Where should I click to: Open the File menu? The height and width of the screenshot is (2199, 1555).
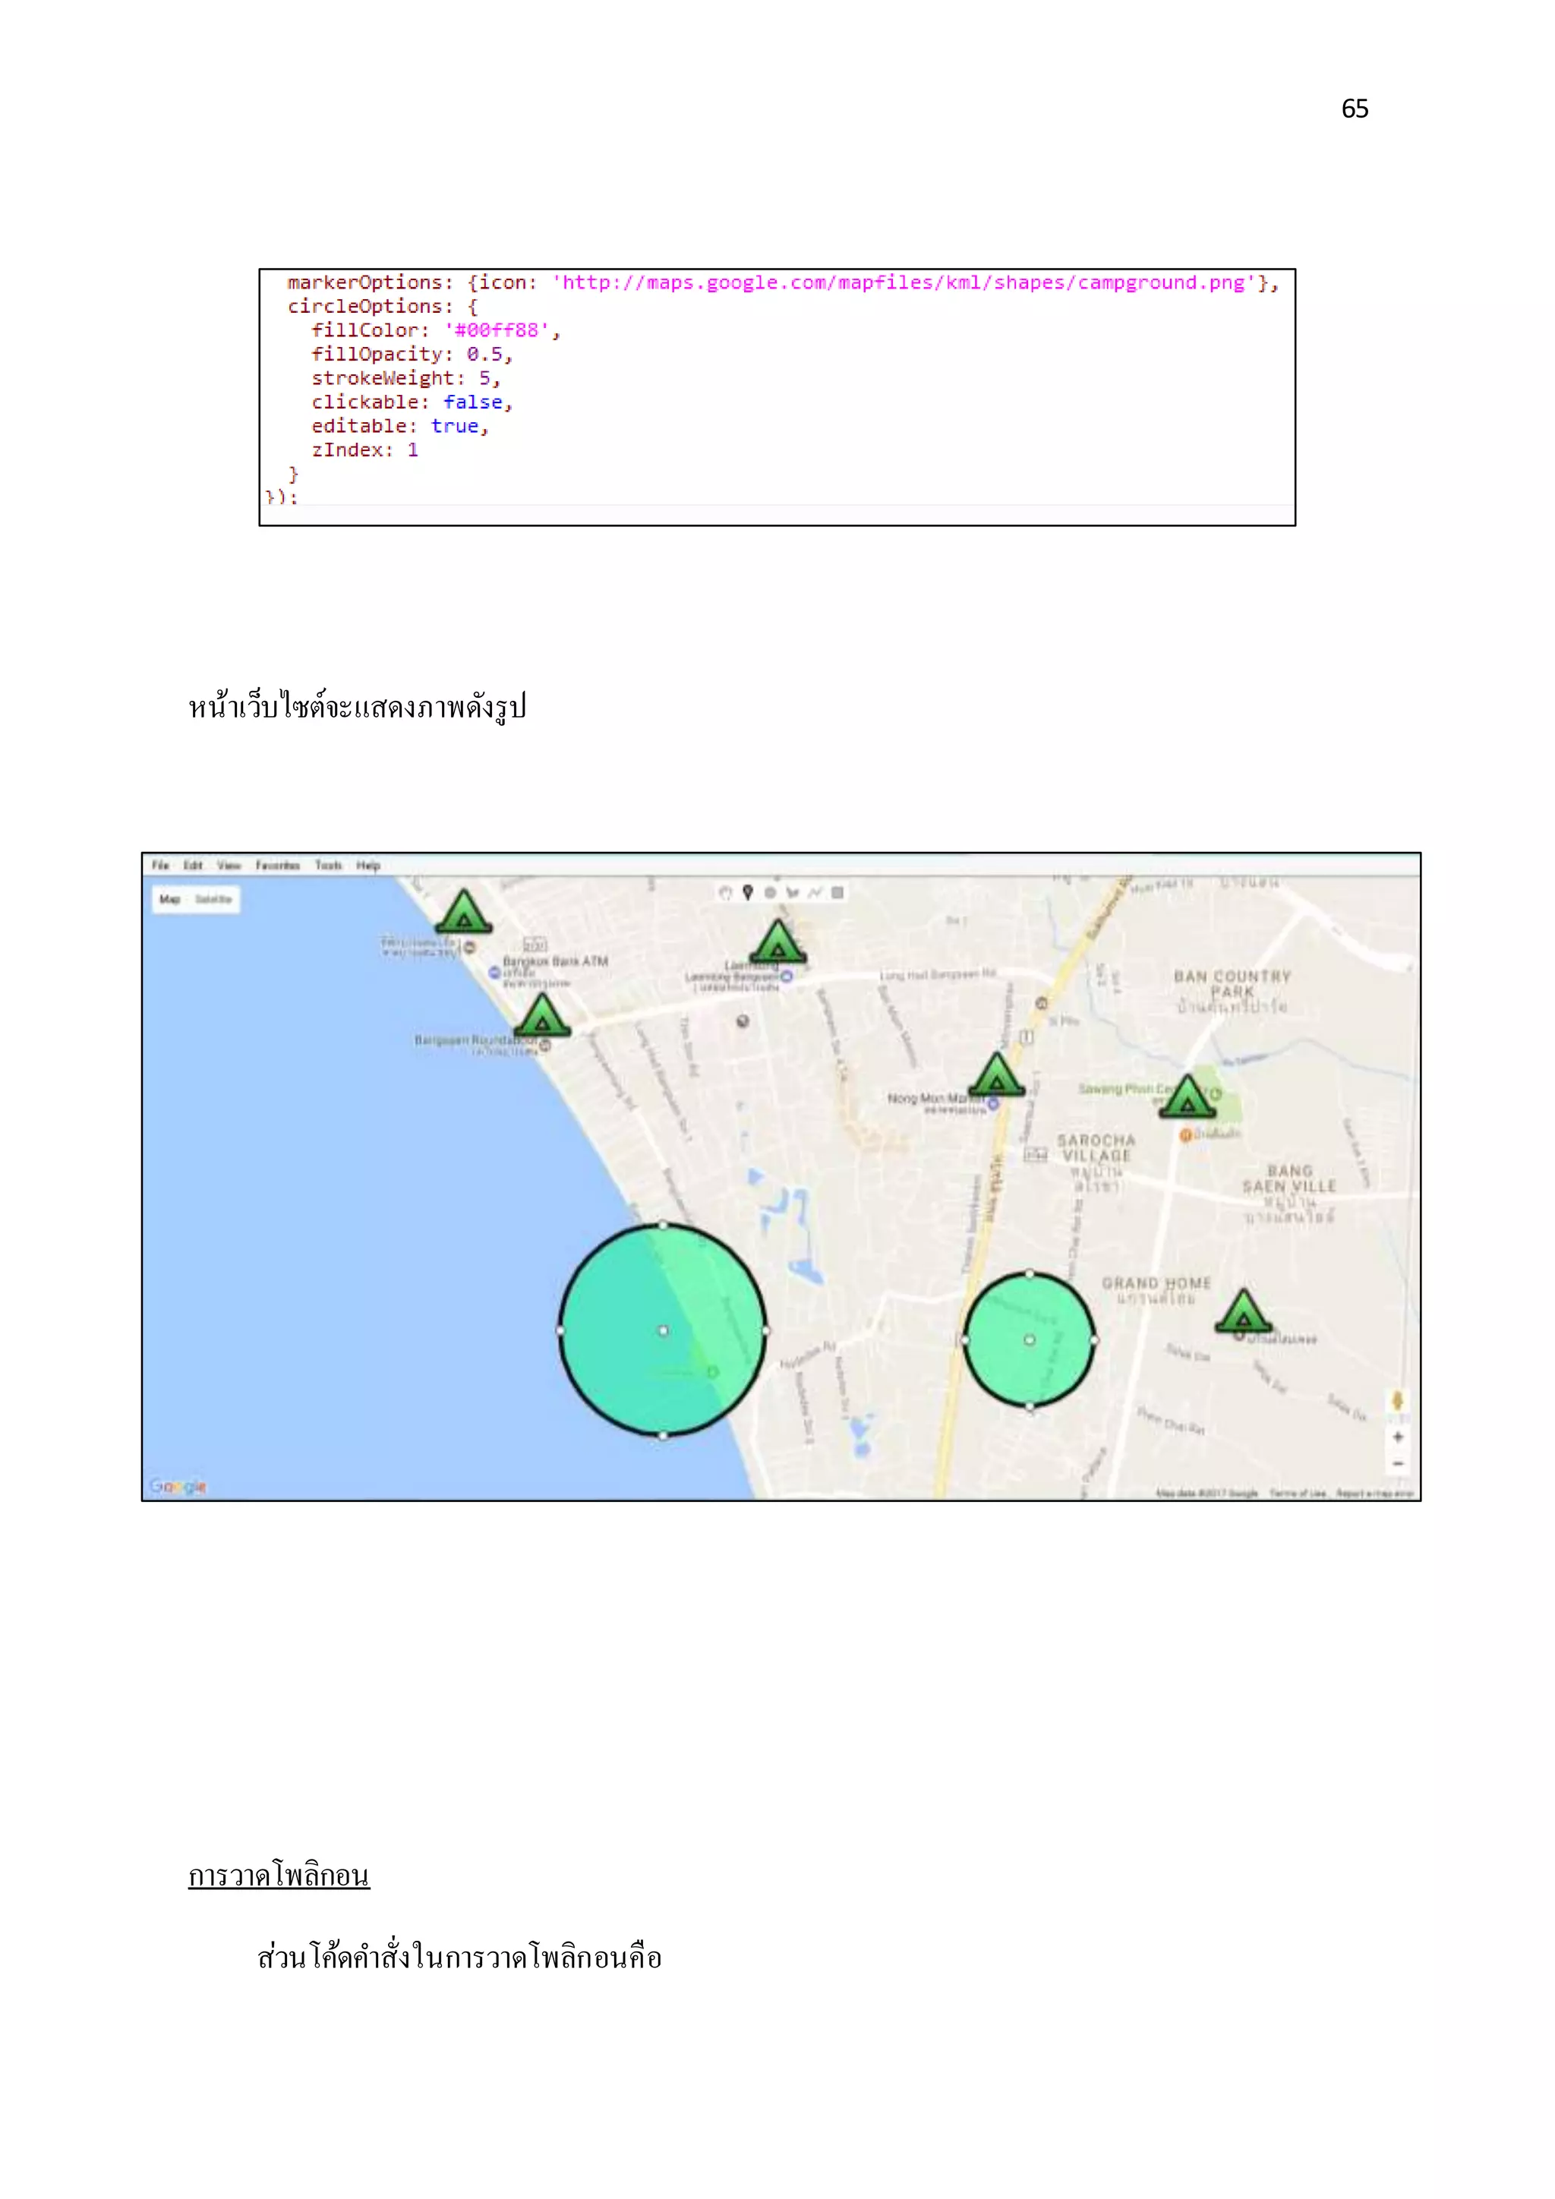click(161, 865)
